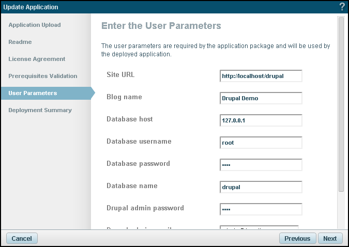Screen dimensions: 349x247
Task: Open the License Agreement step
Action: 37,59
